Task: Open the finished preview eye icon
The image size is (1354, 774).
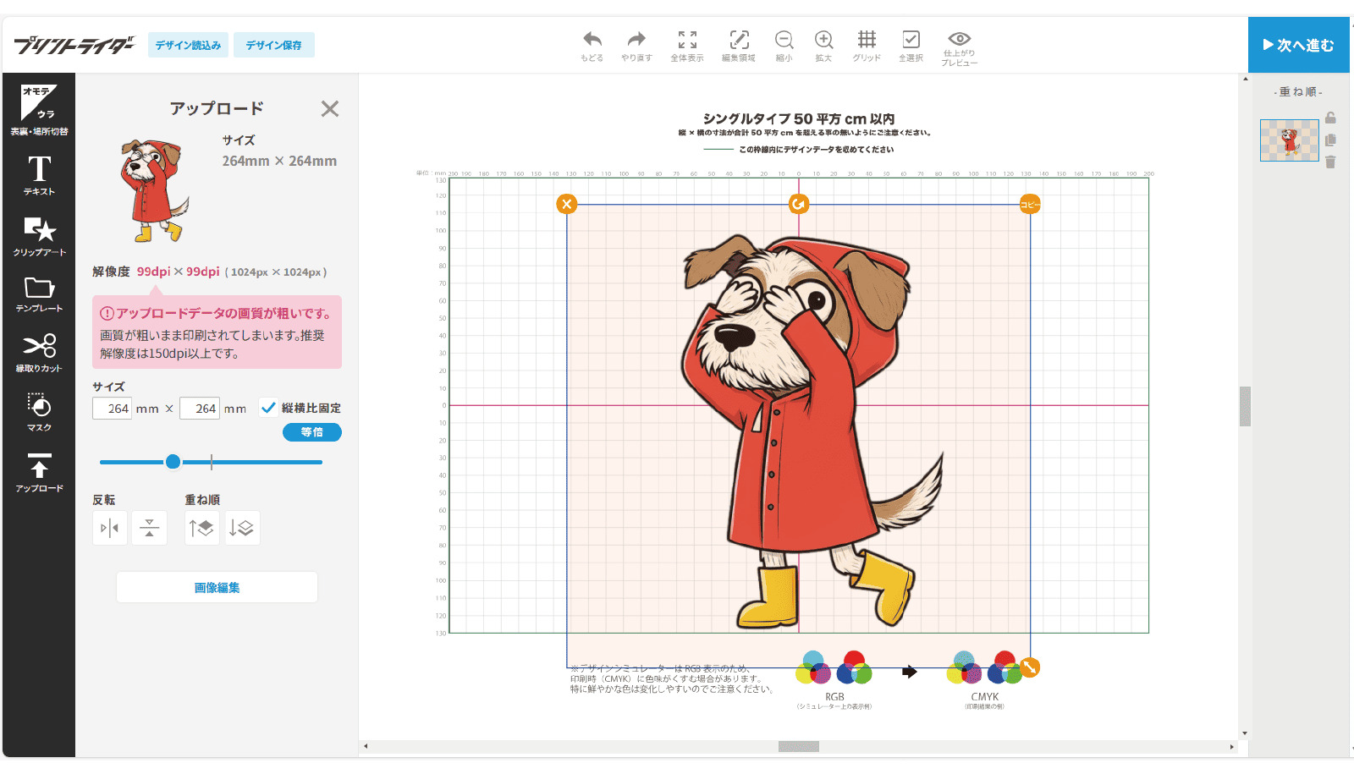Action: point(960,47)
